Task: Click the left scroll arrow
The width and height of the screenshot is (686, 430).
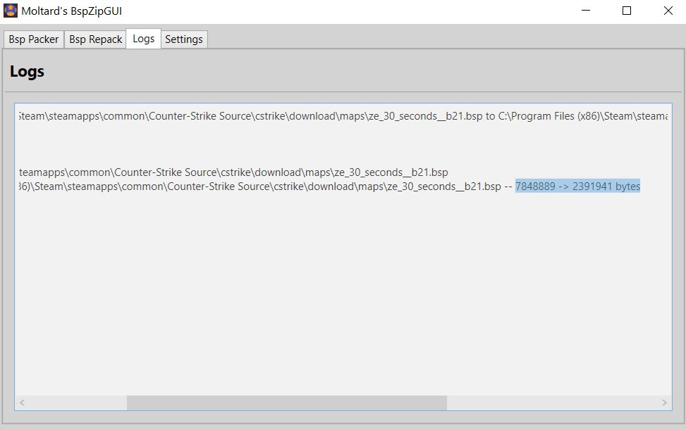Action: click(20, 403)
